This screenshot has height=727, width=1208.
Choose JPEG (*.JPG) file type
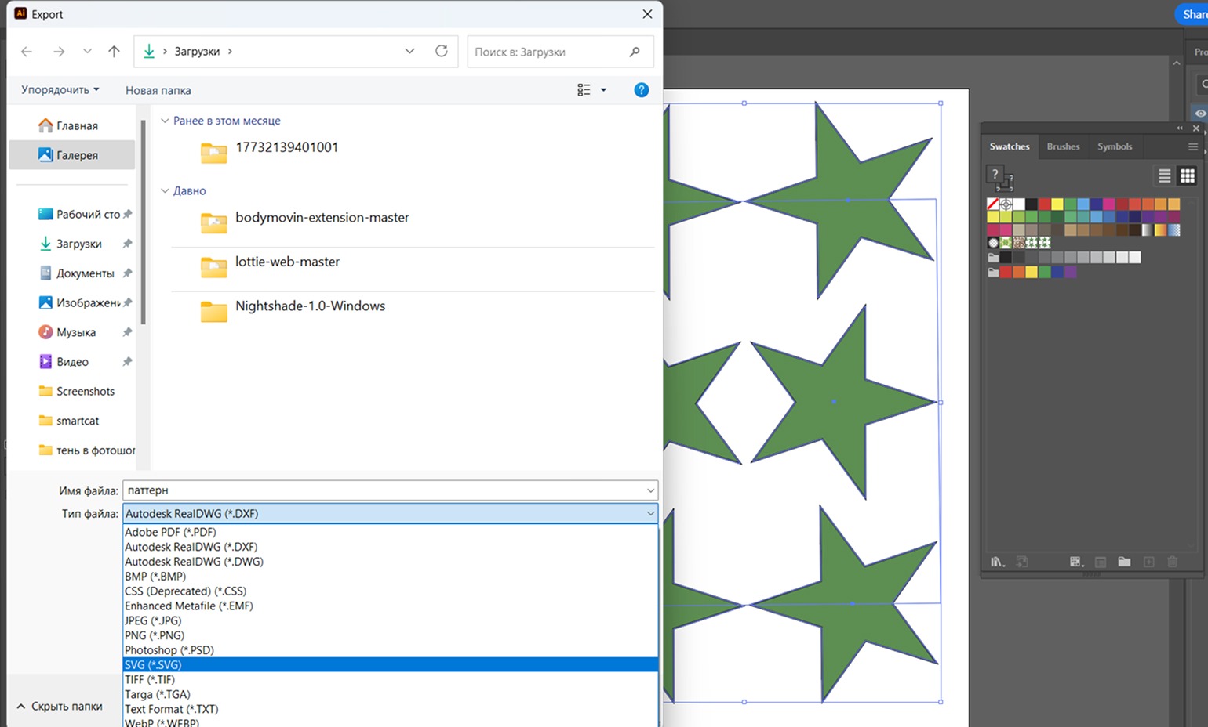(390, 620)
